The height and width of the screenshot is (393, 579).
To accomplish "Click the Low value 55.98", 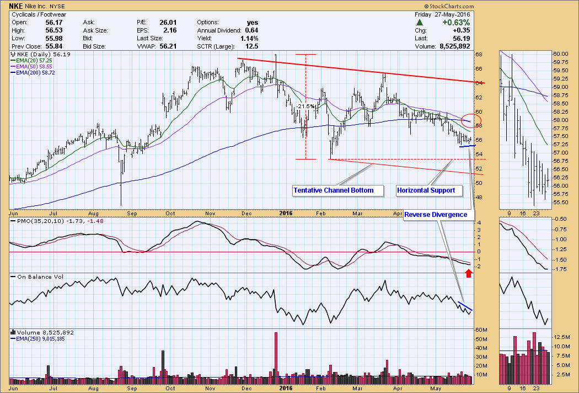I will click(x=54, y=39).
